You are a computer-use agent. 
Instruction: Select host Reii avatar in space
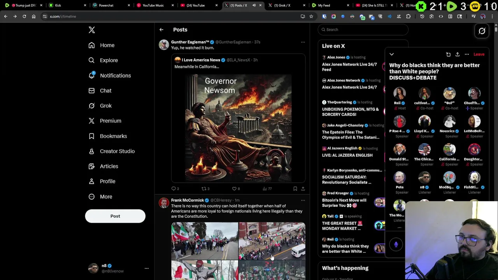click(x=400, y=93)
